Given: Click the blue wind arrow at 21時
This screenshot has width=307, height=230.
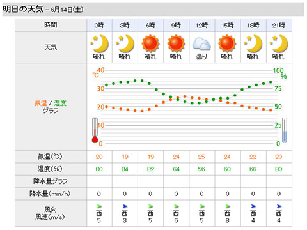Looking at the screenshot, I should [279, 206].
